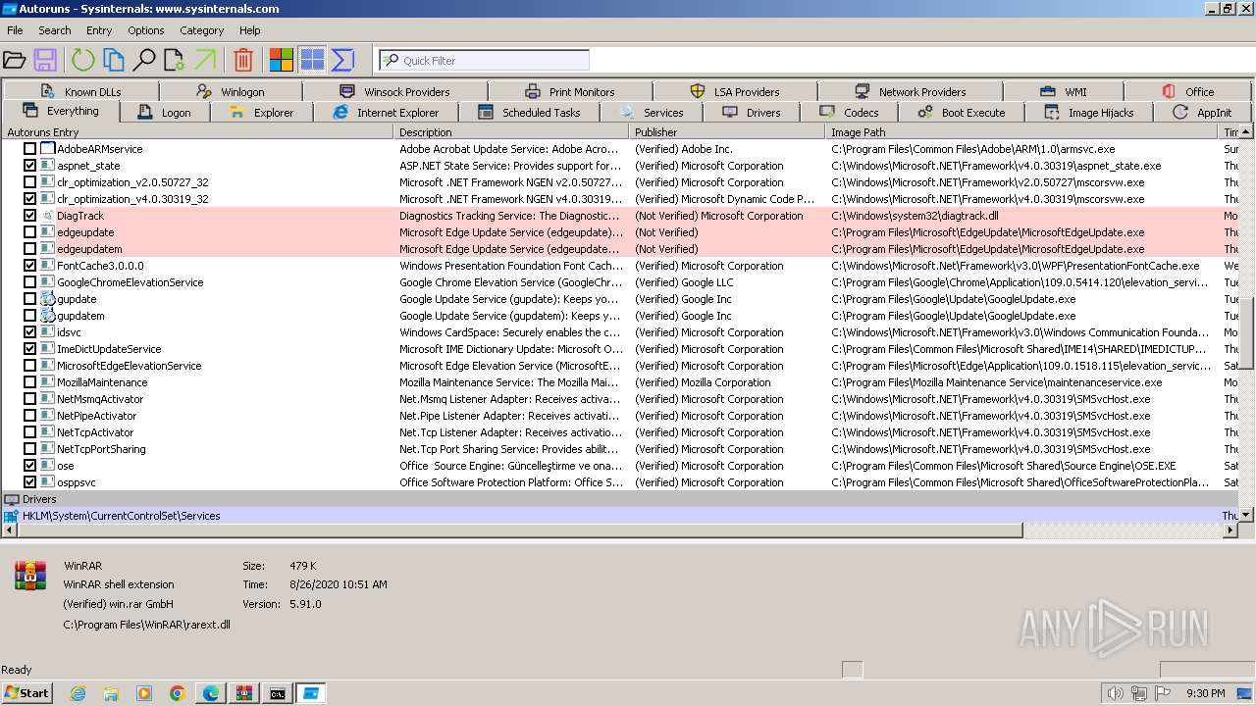The width and height of the screenshot is (1256, 706).
Task: Switch to the Scheduled Tasks tab
Action: (531, 113)
